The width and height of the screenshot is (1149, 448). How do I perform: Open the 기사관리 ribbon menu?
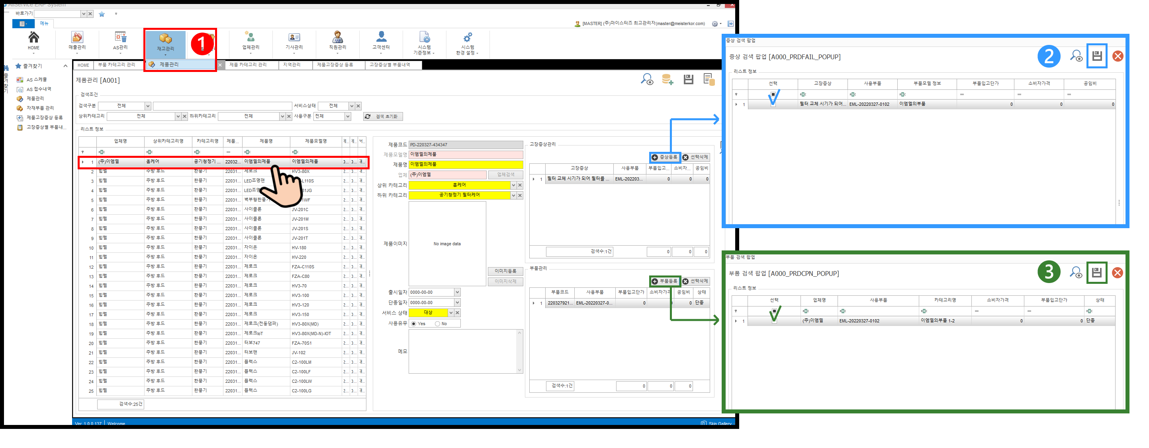click(294, 43)
